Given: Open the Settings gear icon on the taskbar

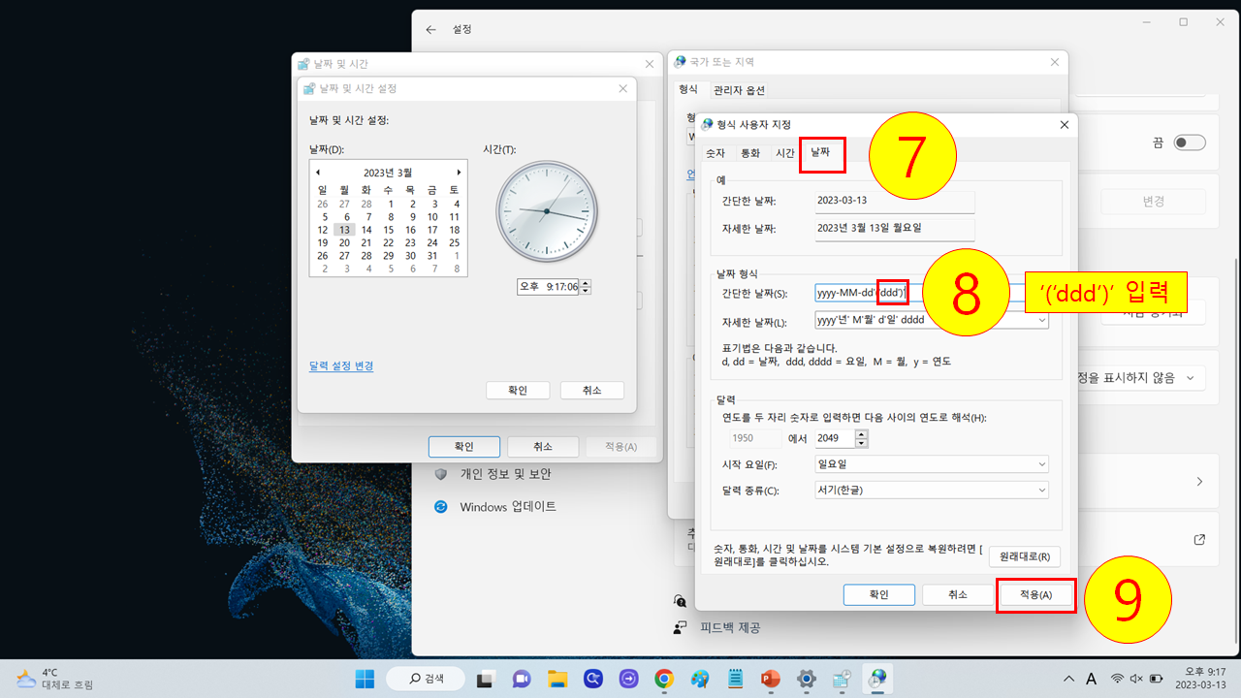Looking at the screenshot, I should (806, 679).
